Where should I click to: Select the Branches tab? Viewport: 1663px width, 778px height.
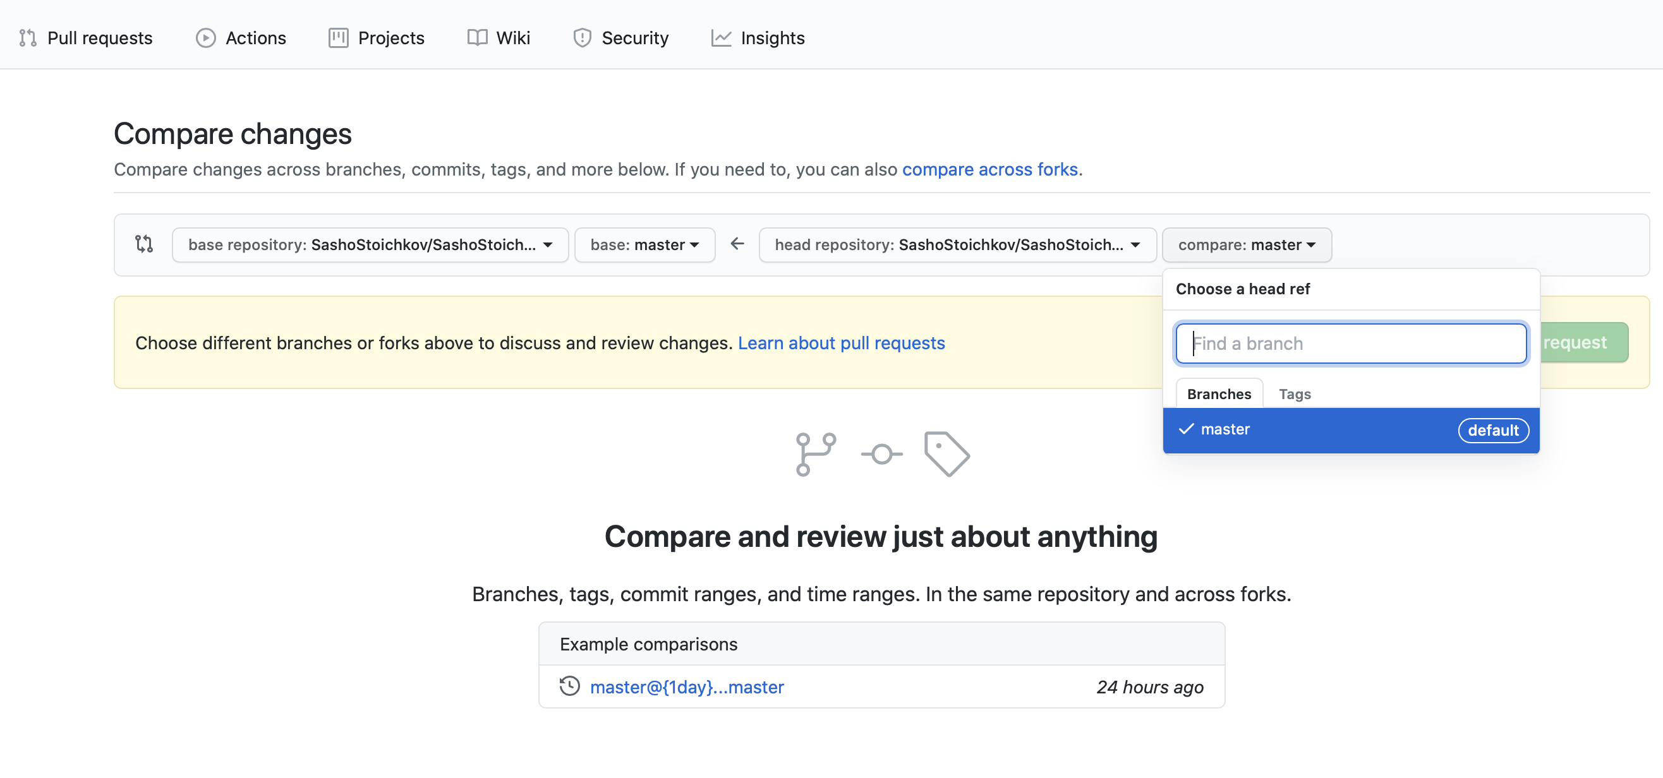[1218, 394]
